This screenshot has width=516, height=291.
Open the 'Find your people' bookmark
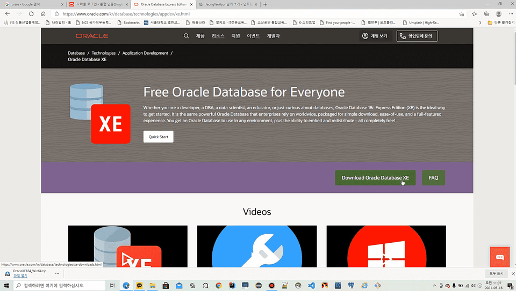(338, 23)
